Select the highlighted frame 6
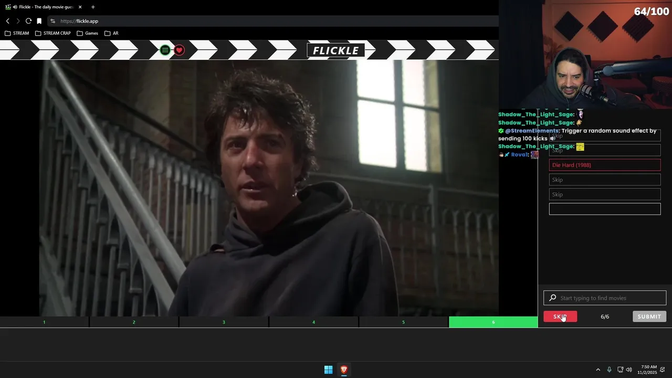 tap(493, 322)
